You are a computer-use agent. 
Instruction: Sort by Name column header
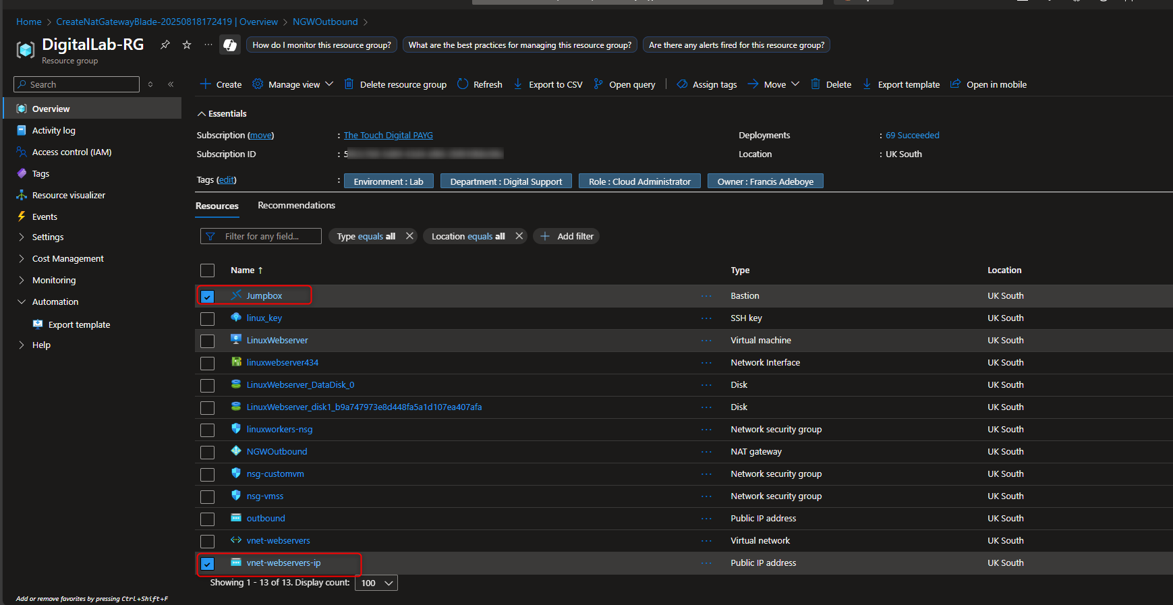pyautogui.click(x=246, y=270)
